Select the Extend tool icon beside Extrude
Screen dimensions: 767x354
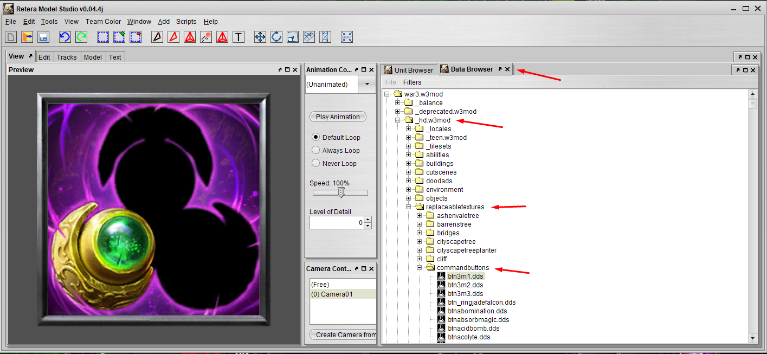[x=325, y=37]
